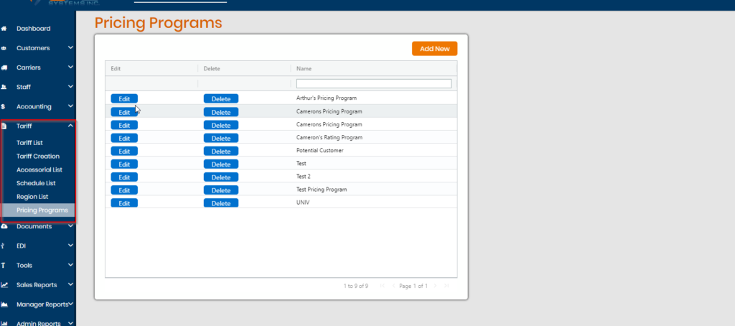Open the Tariff List page
This screenshot has height=326, width=735.
point(29,143)
